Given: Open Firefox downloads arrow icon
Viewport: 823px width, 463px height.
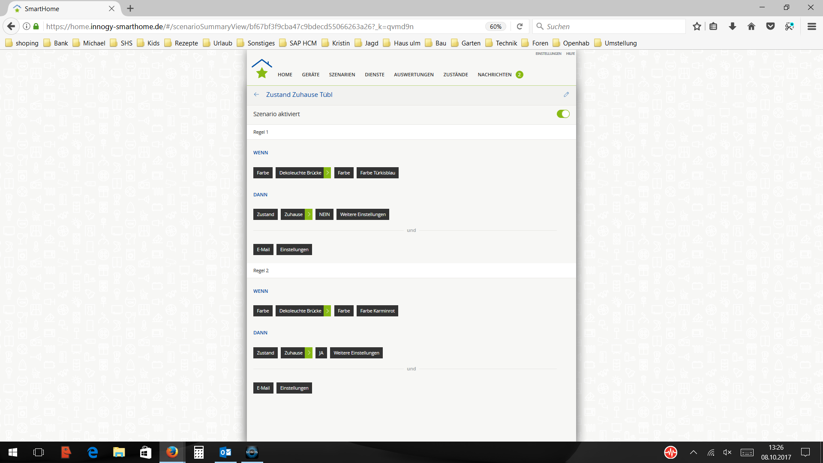Looking at the screenshot, I should [x=732, y=27].
